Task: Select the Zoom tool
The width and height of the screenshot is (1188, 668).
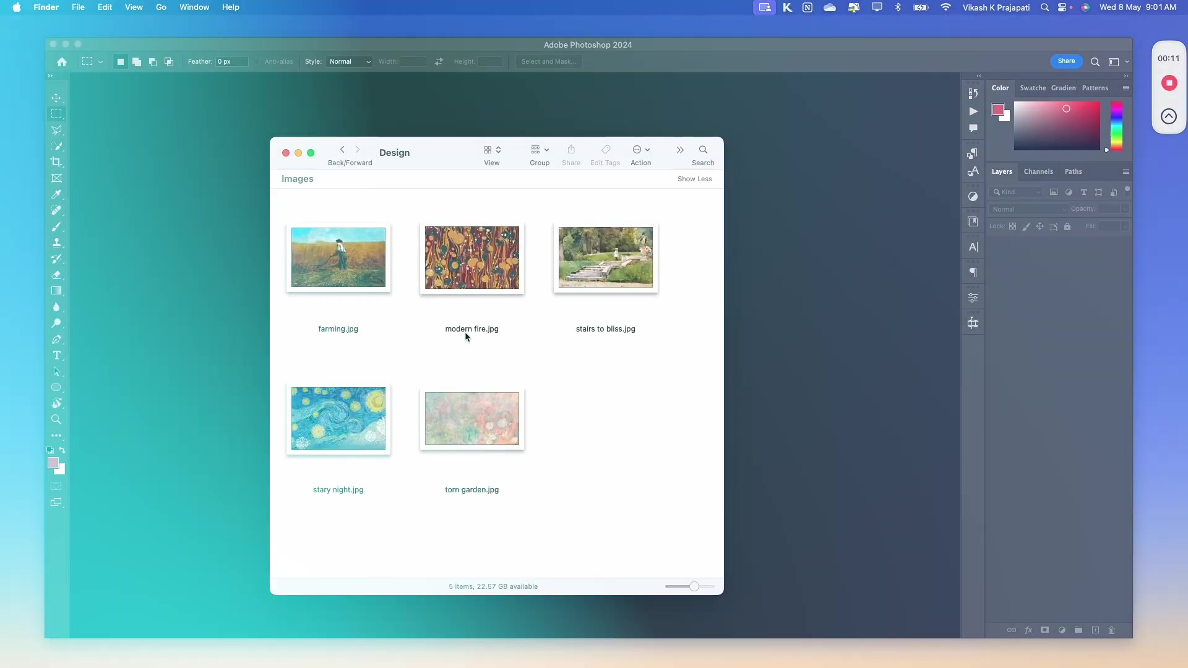Action: [x=57, y=420]
